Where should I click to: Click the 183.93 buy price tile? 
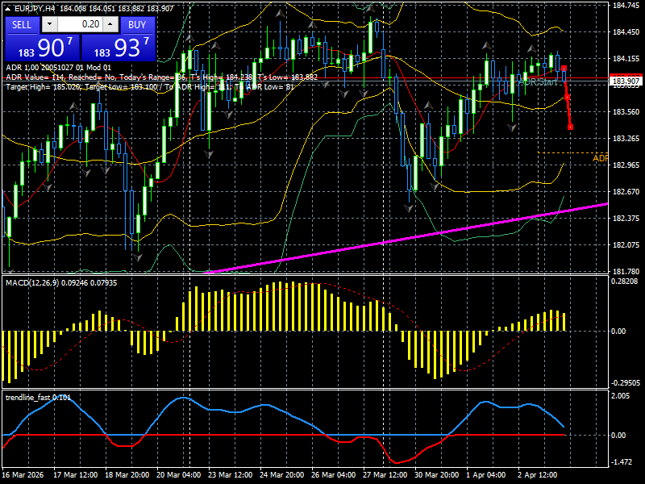pyautogui.click(x=119, y=48)
